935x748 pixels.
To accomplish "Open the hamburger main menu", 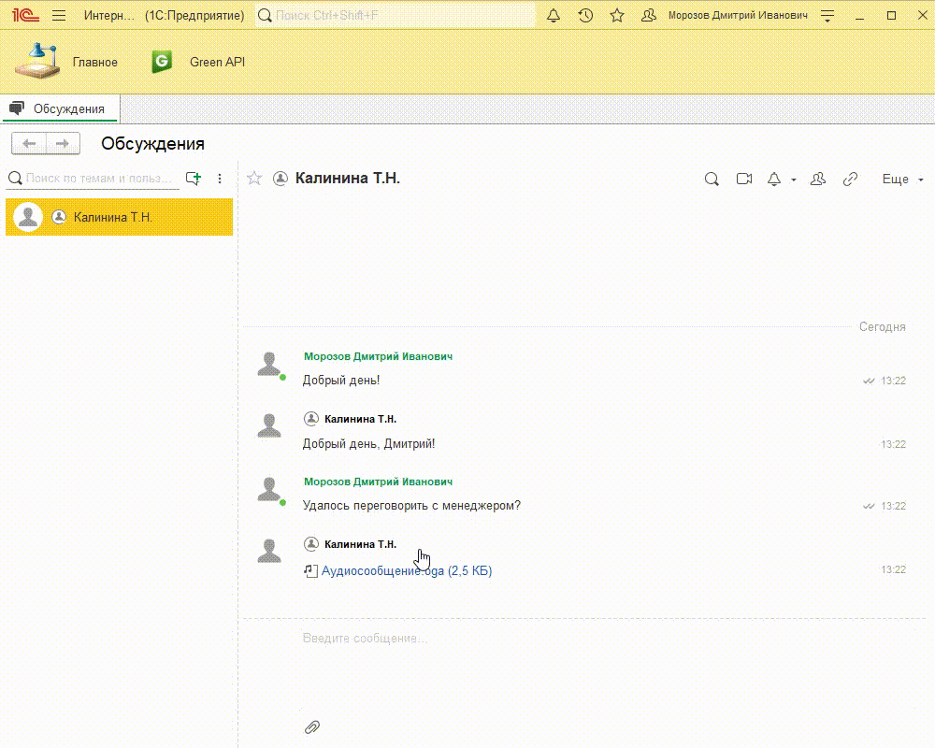I will pyautogui.click(x=59, y=16).
